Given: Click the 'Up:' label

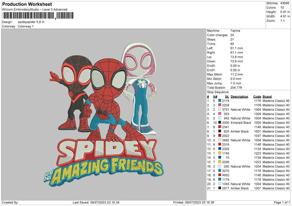Looking at the screenshot, I should coord(209,57).
